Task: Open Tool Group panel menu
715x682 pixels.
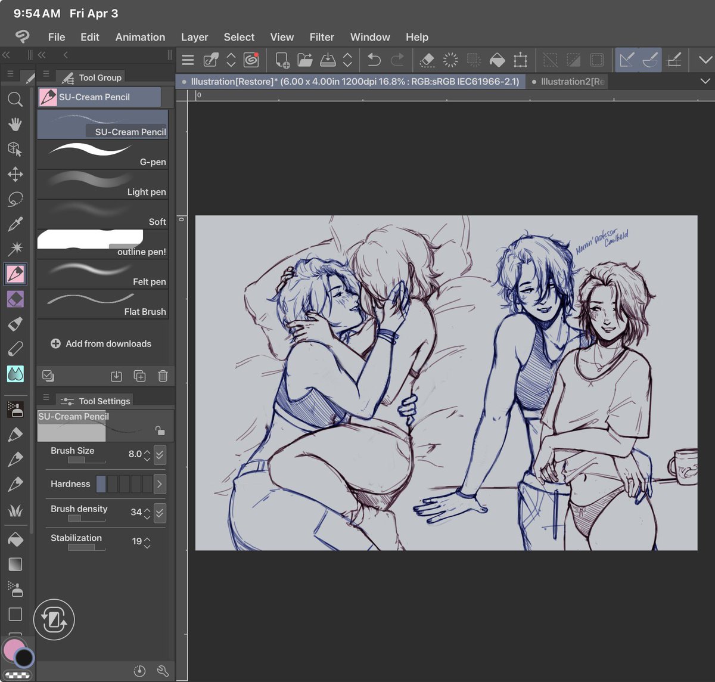Action: pos(46,75)
